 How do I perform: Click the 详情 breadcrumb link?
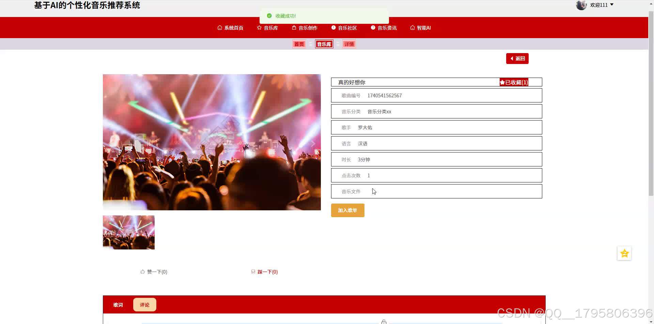[349, 44]
